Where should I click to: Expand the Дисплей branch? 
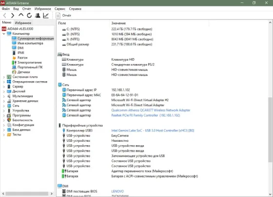[4, 91]
